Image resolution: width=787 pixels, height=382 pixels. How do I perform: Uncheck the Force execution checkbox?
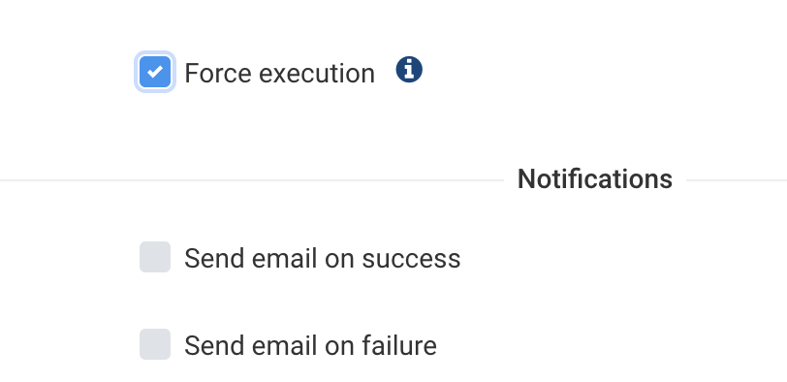tap(155, 72)
